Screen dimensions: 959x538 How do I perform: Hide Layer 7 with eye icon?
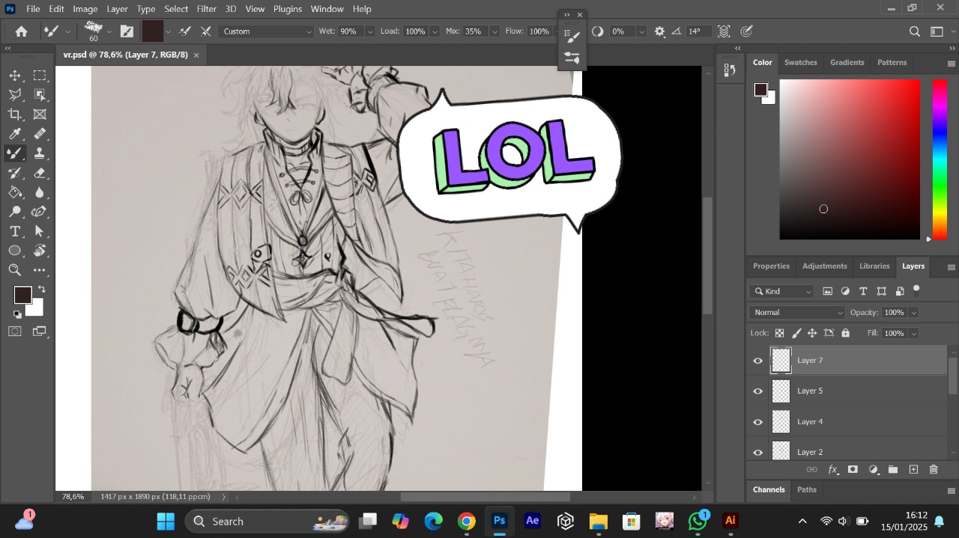pos(757,361)
